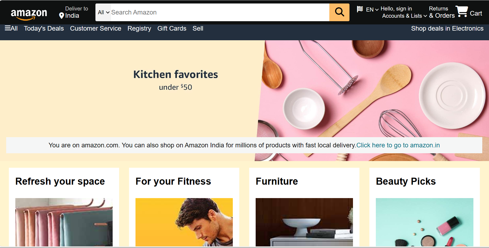Click the Refresh your space thumbnail image

[x=64, y=222]
